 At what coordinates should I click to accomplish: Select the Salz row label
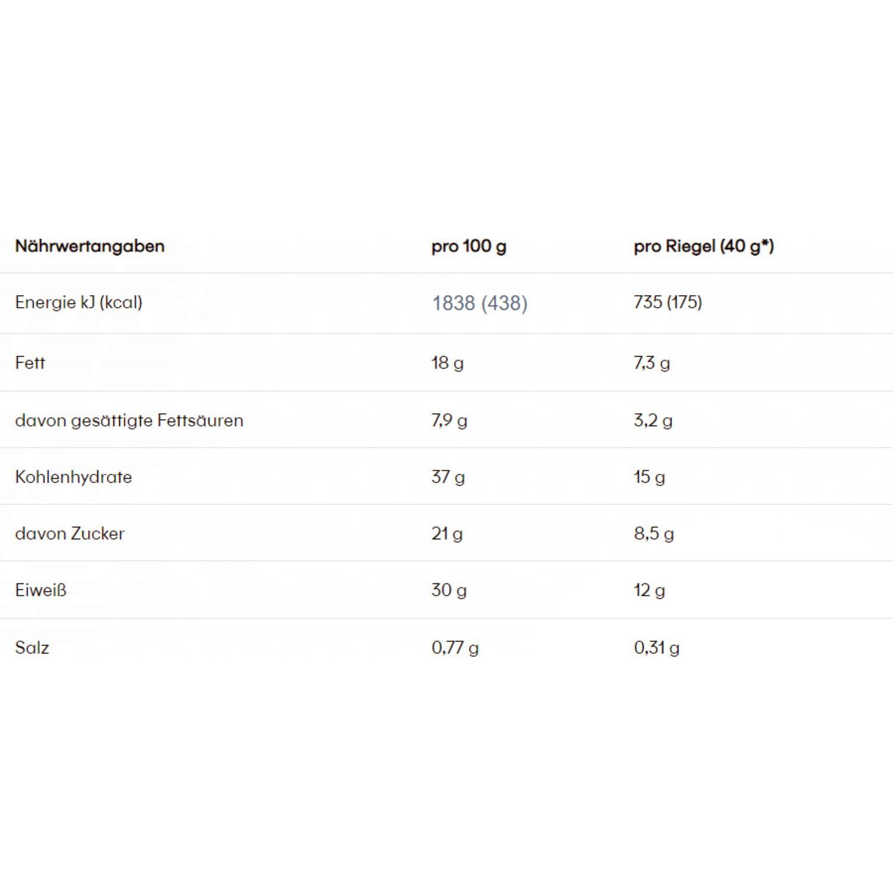coord(32,648)
